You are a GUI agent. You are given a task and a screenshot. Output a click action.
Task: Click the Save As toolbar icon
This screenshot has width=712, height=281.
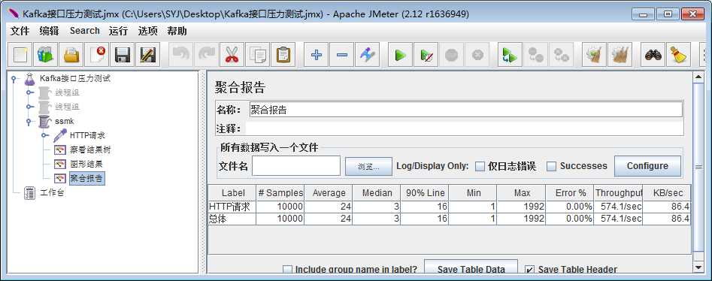148,55
